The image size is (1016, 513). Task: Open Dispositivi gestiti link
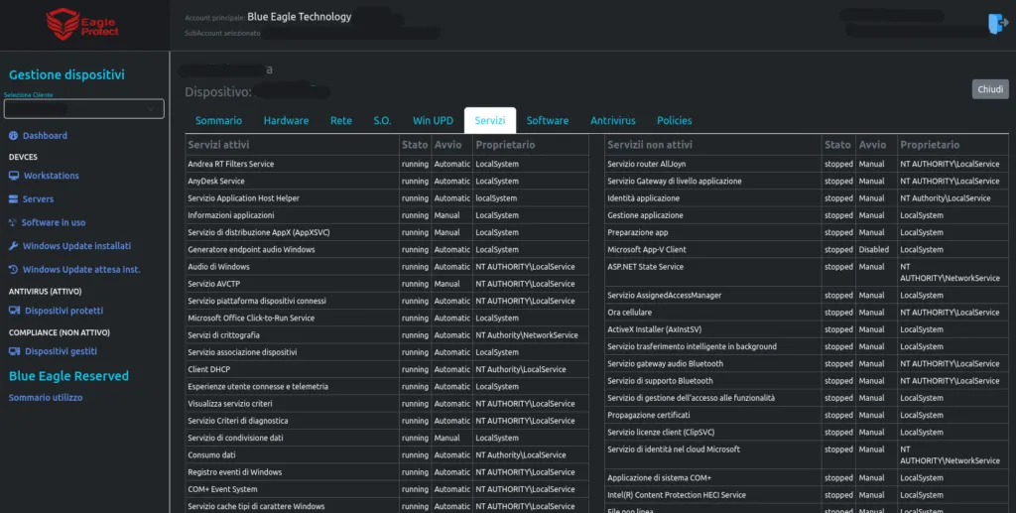tap(61, 351)
